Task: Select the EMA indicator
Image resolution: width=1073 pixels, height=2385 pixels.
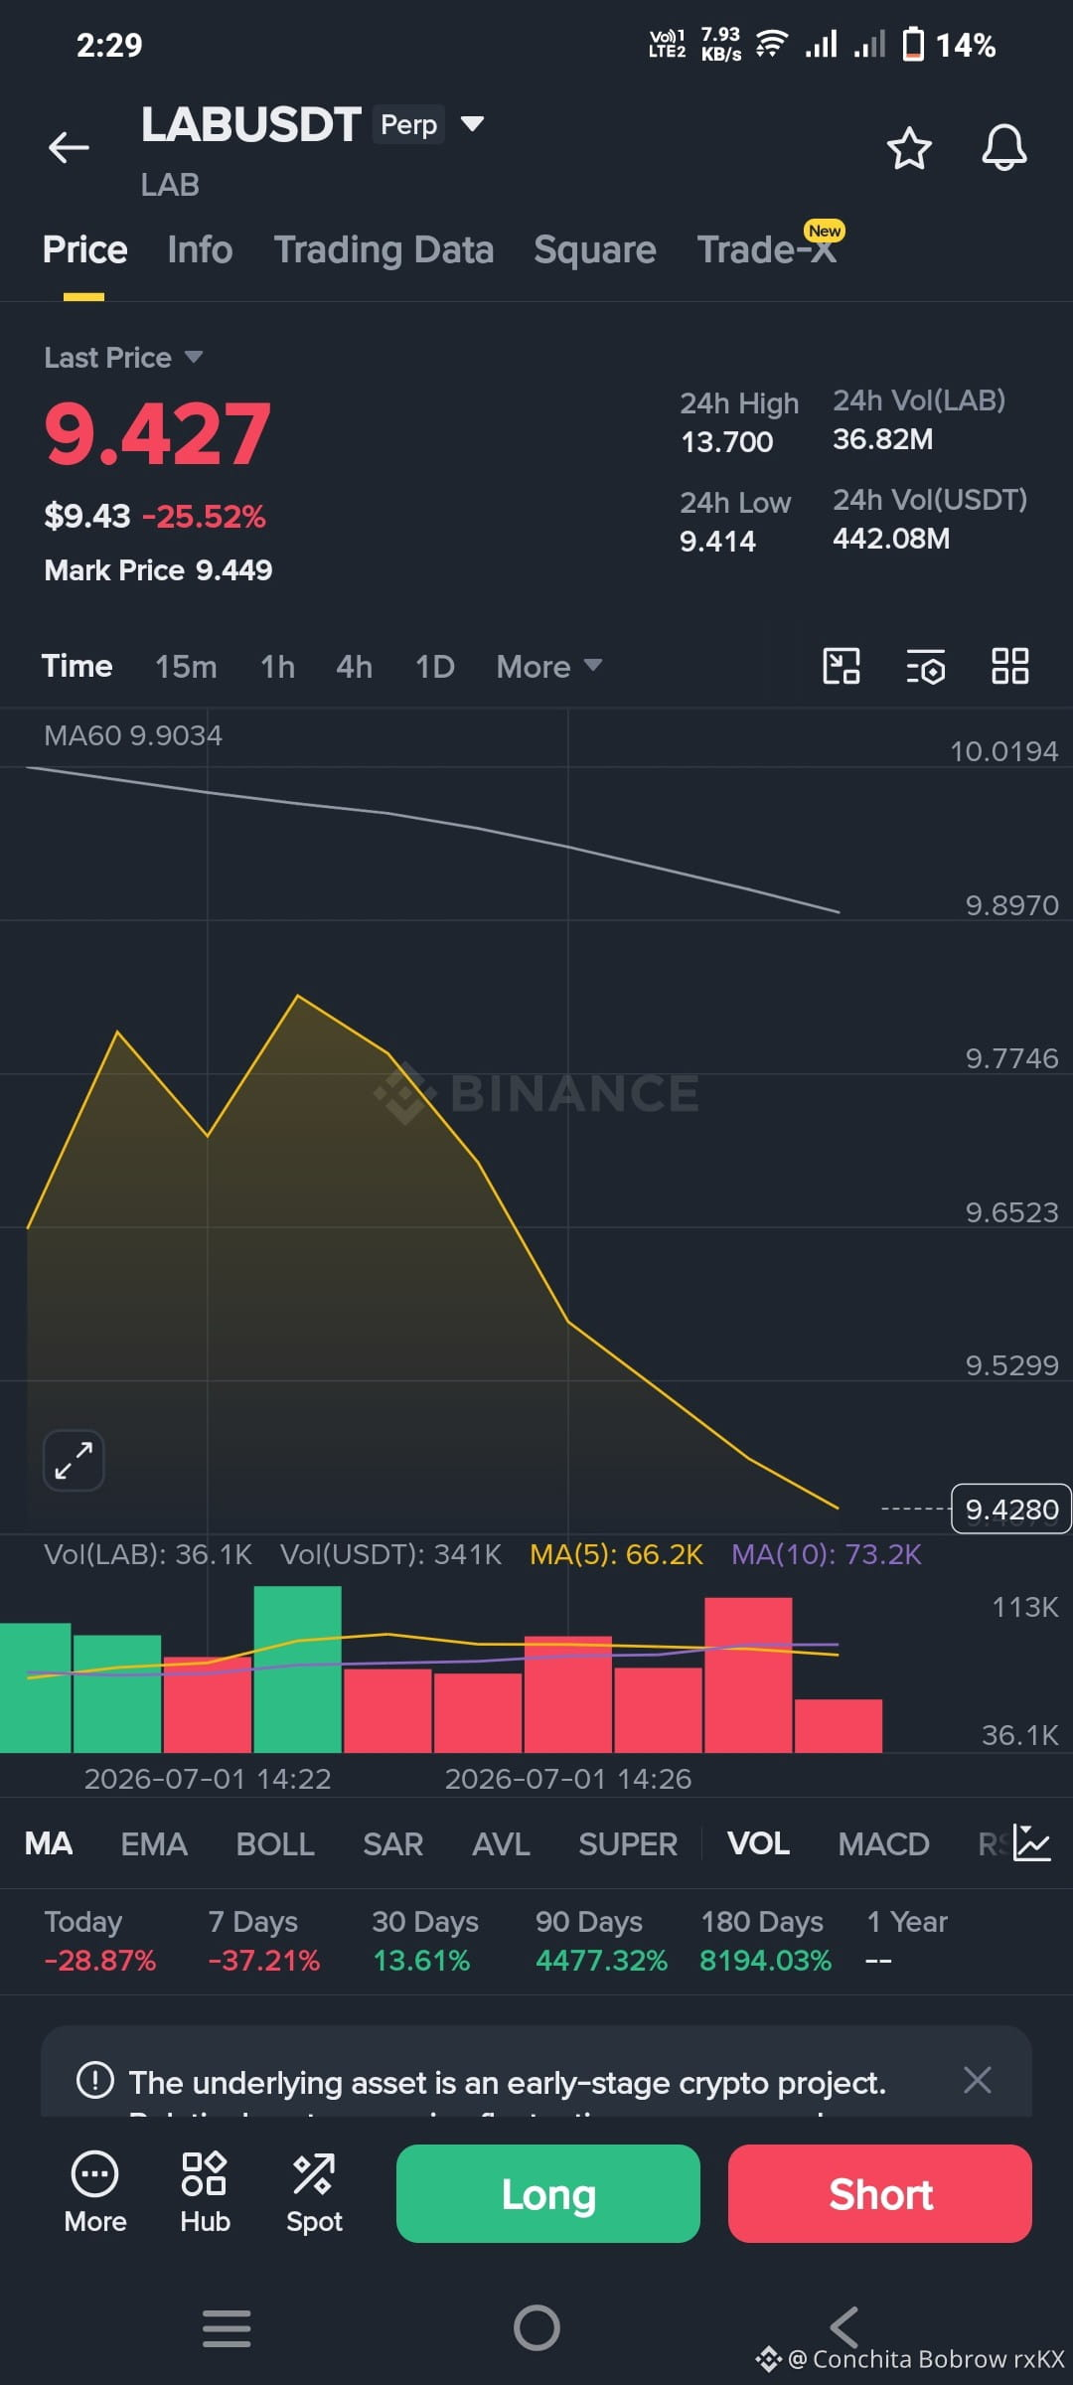Action: (x=154, y=1844)
